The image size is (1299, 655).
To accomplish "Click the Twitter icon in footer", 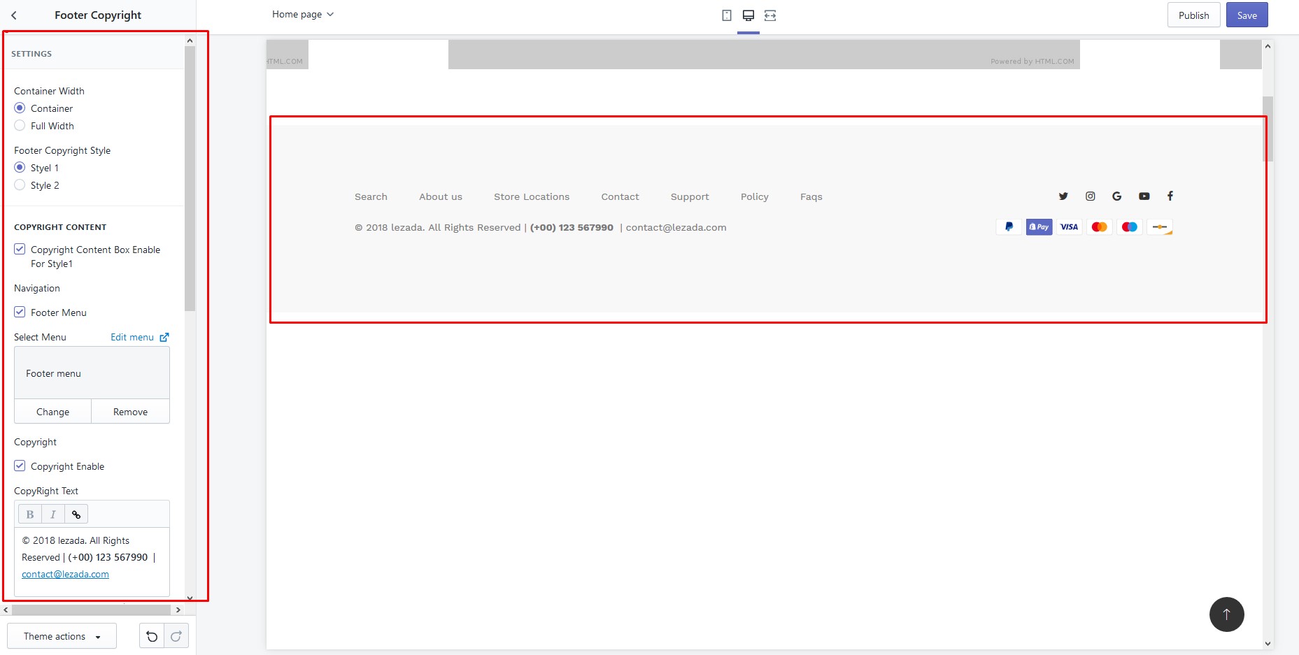I will coord(1063,196).
